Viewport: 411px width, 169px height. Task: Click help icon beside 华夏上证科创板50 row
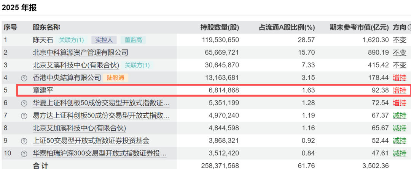click(x=24, y=103)
